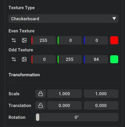Open Odd Texture settings sliders icon
The image size is (125, 127).
[x=14, y=59]
